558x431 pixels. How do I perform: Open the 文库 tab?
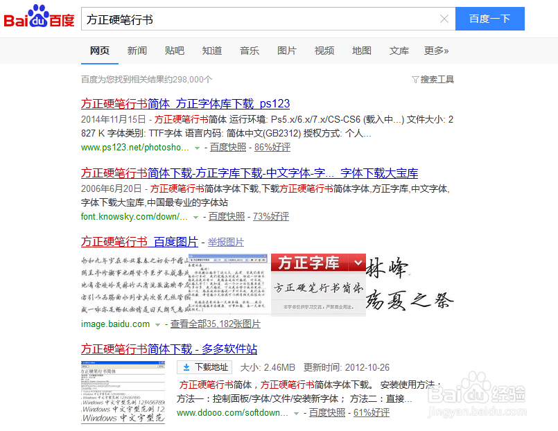399,51
